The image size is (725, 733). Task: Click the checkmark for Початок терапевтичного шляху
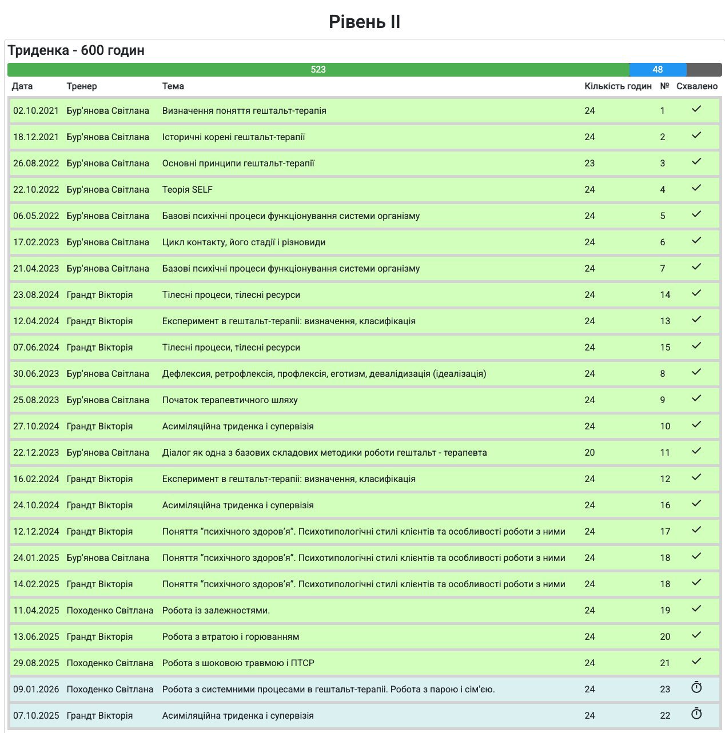click(x=696, y=398)
